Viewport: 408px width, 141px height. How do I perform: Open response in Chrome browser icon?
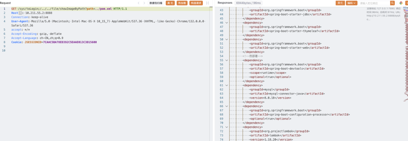coord(401,3)
